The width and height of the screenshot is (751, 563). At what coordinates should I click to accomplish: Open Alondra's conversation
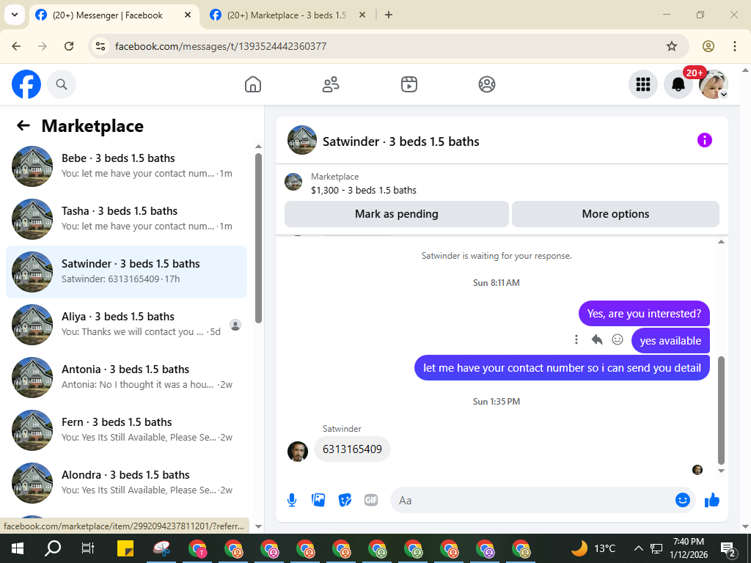tap(126, 482)
